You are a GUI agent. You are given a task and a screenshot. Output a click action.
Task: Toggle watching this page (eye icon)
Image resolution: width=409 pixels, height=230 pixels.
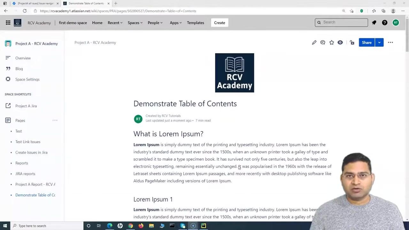(x=340, y=42)
